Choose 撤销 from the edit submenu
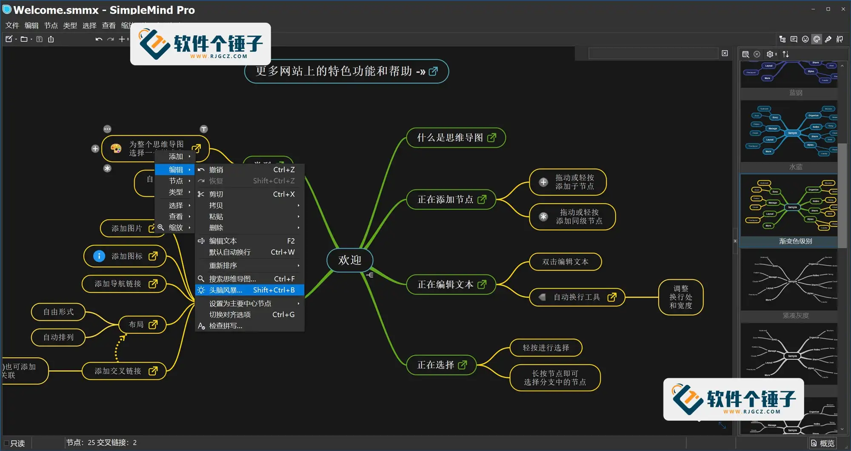Screen dimensions: 851x451 tap(250, 170)
